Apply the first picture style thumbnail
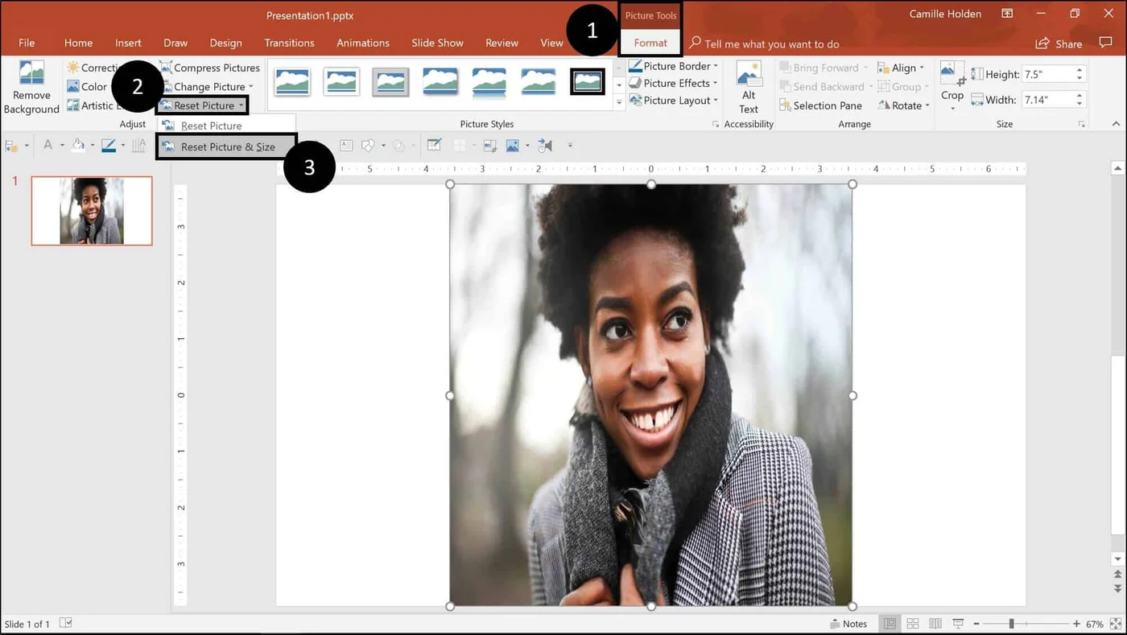Image resolution: width=1127 pixels, height=635 pixels. point(291,81)
